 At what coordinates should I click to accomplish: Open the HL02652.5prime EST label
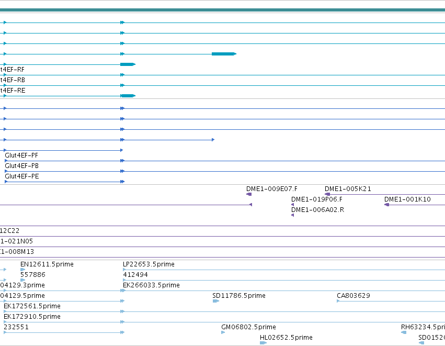point(286,338)
